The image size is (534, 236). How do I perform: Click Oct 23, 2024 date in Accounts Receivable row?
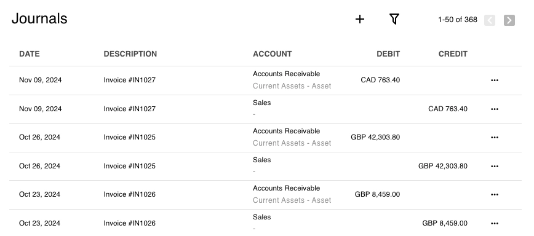pyautogui.click(x=39, y=194)
